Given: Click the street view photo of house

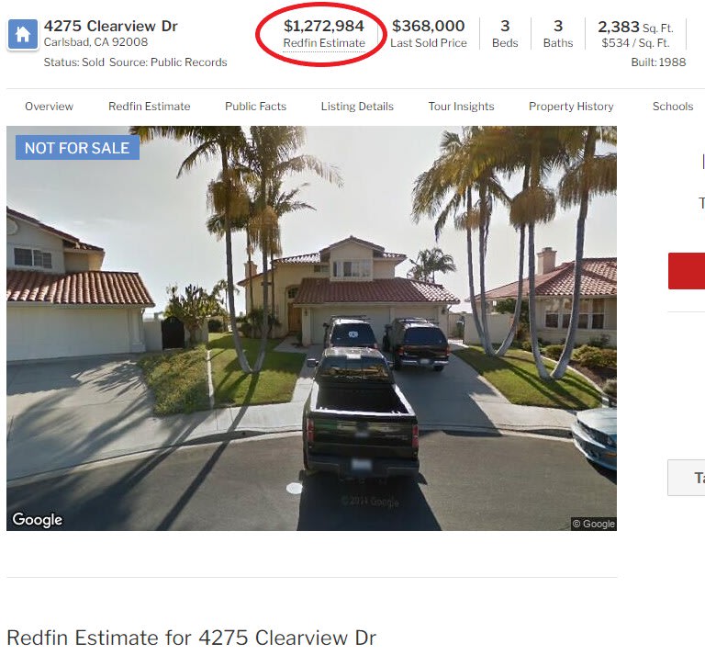Looking at the screenshot, I should click(x=311, y=328).
